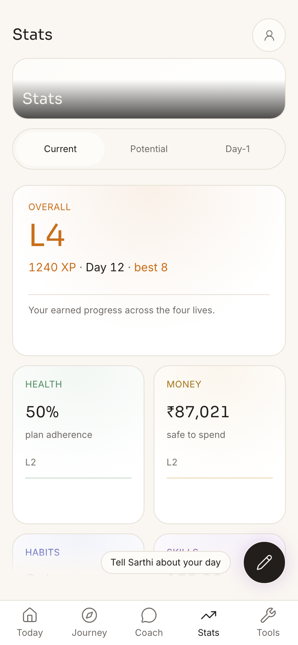Switch to the Potential view segment
The image size is (298, 645).
coord(149,149)
